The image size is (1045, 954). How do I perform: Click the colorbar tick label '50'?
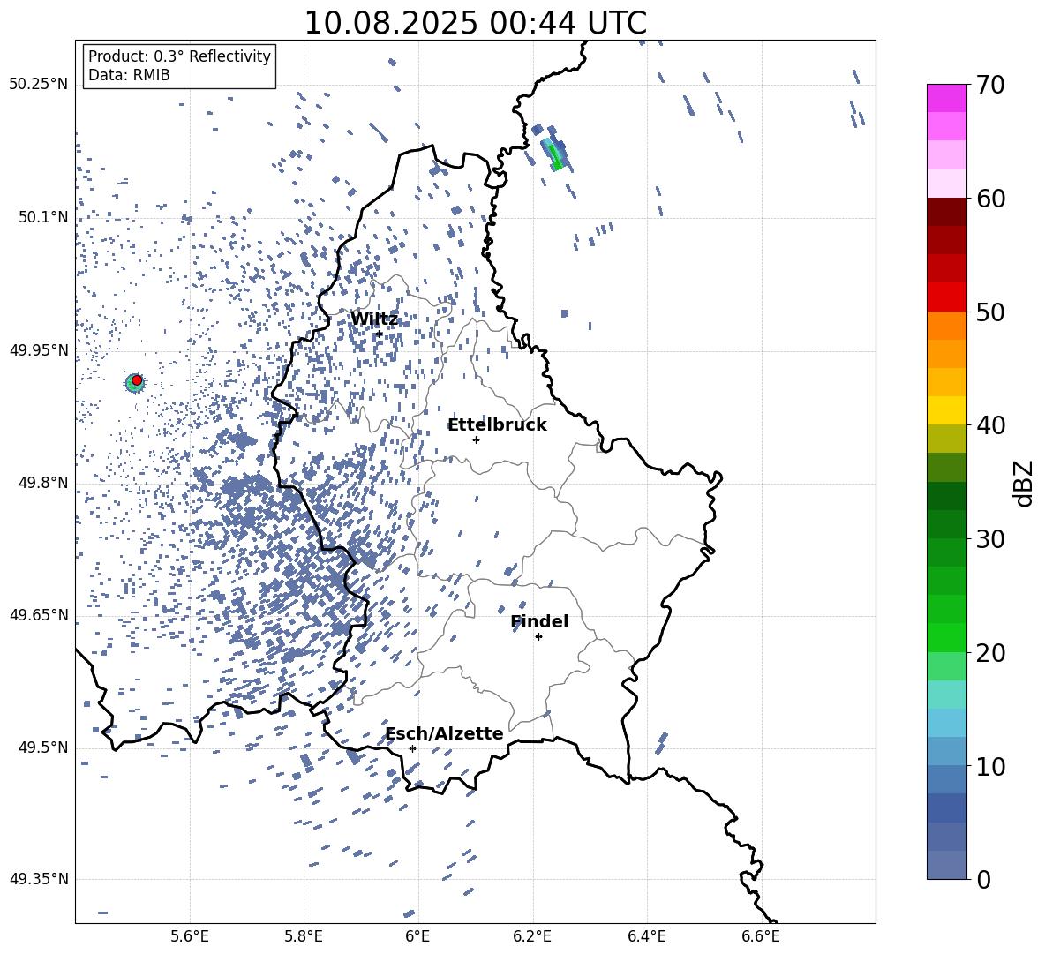click(x=990, y=312)
